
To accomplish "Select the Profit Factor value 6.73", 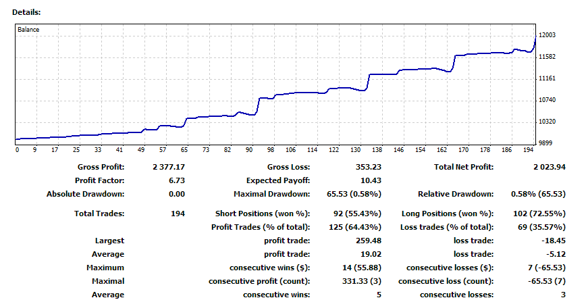I will click(176, 180).
